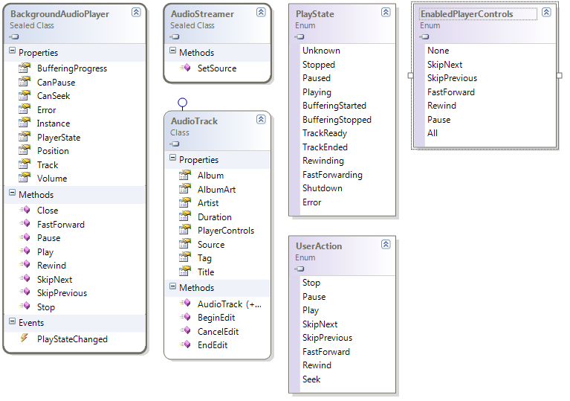Click the Album property icon
The width and height of the screenshot is (570, 401).
[185, 175]
